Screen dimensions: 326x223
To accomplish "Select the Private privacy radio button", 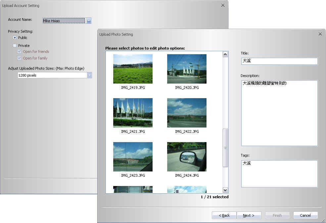I will (15, 46).
